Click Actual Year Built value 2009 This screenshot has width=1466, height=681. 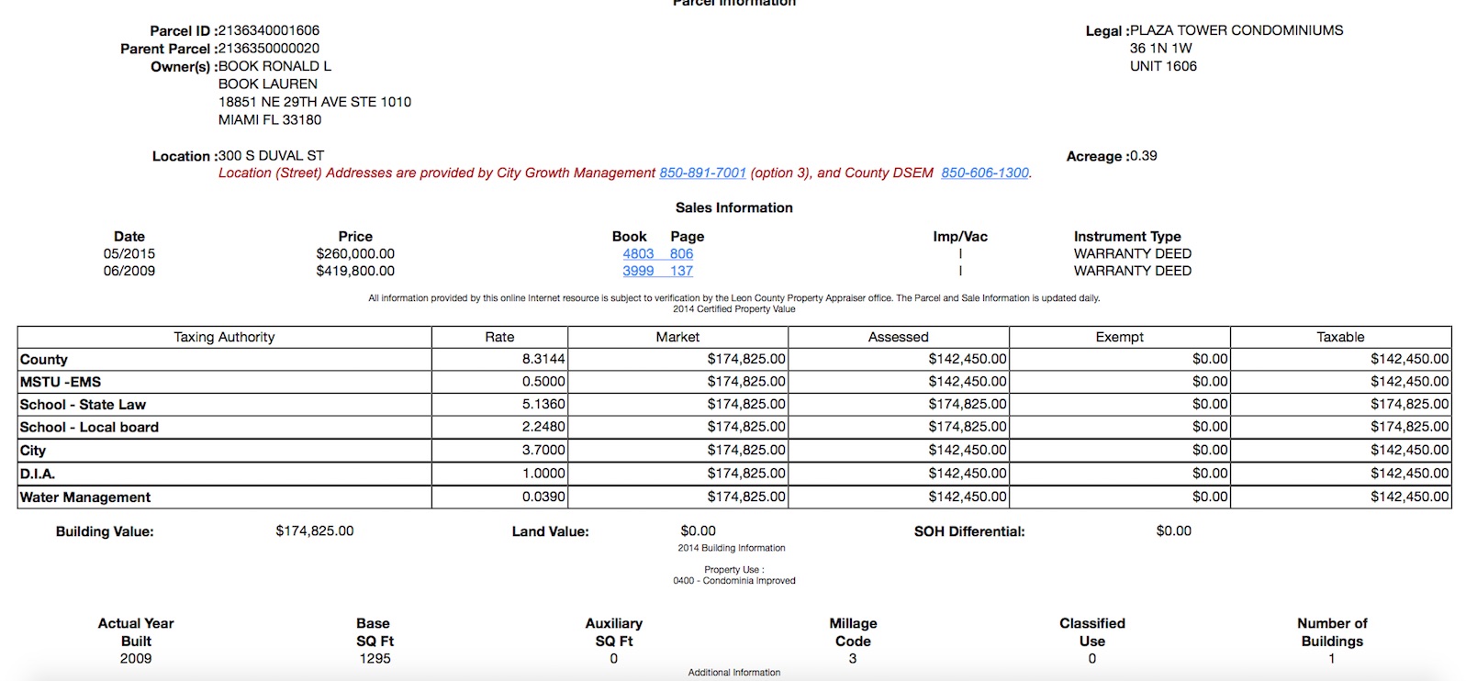click(x=136, y=658)
